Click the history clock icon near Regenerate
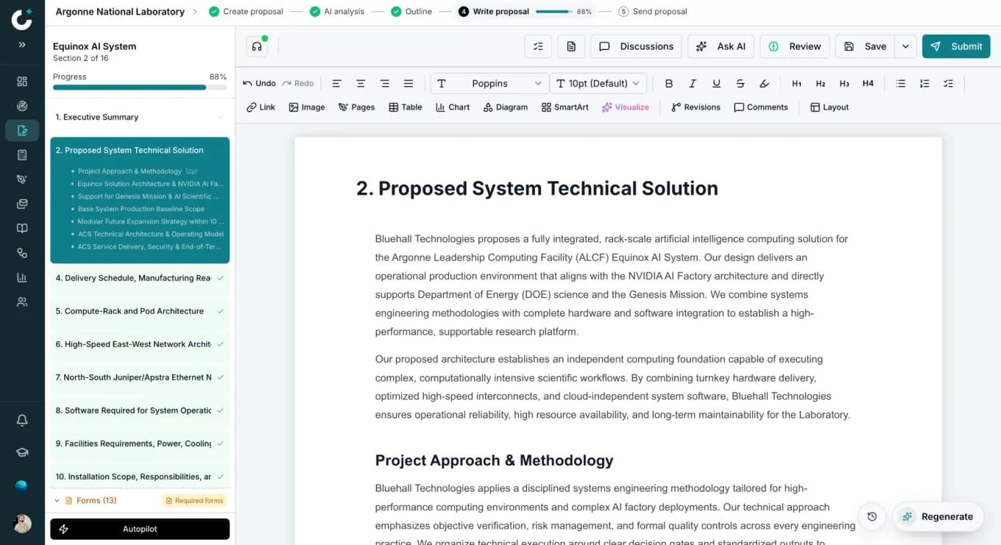Screen dimensions: 1001x545 (872, 516)
